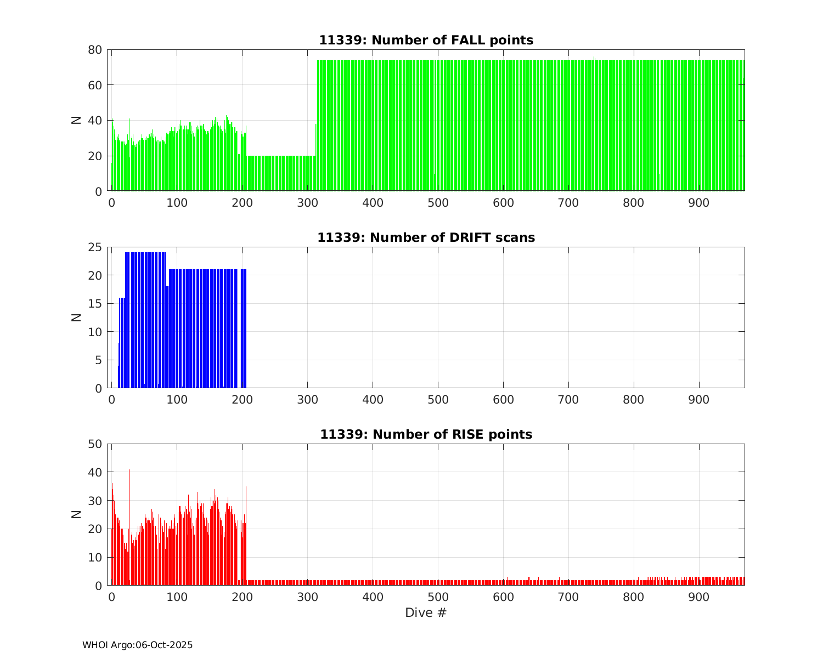Click the "Number of RISE points" chart title
The width and height of the screenshot is (823, 658).
(426, 435)
